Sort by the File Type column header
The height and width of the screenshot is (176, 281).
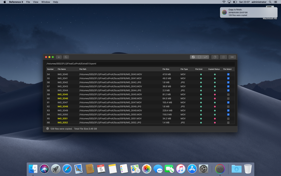(184, 69)
